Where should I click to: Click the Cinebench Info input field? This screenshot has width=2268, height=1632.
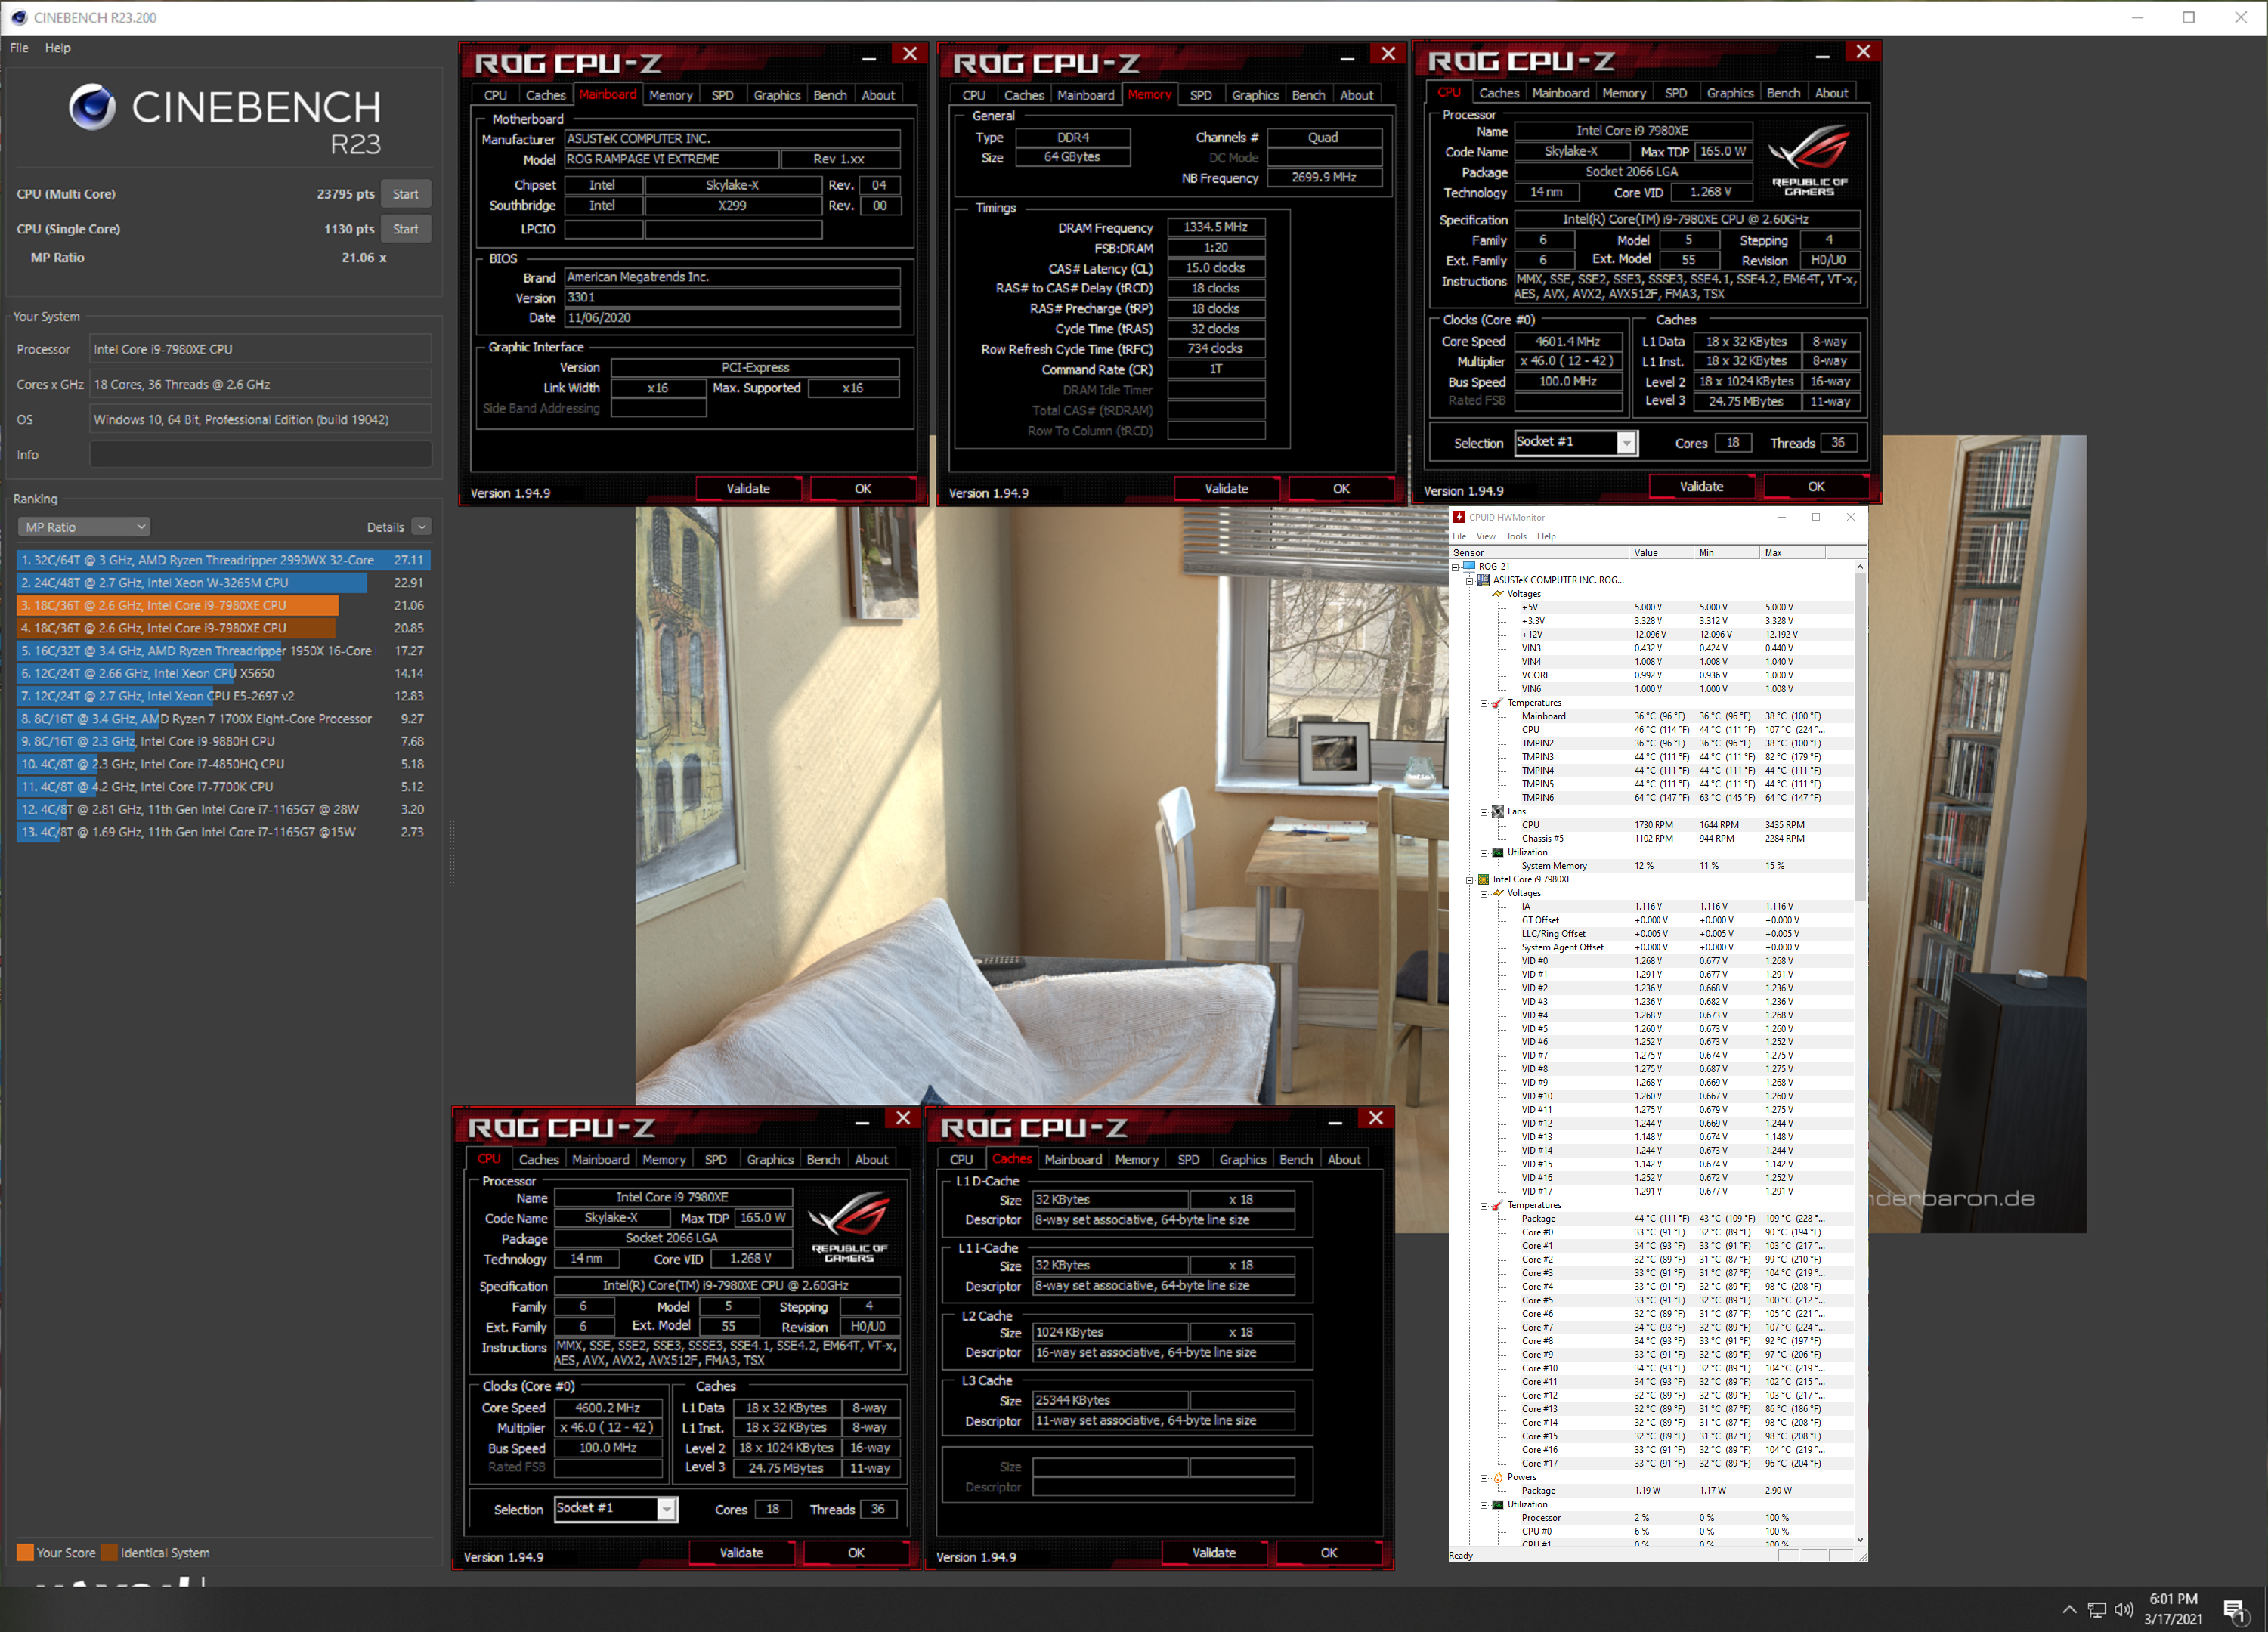261,455
